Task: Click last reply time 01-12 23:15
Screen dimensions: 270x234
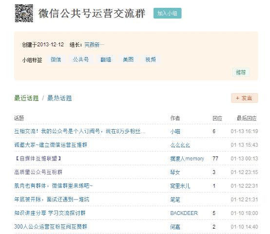Action: pyautogui.click(x=244, y=172)
